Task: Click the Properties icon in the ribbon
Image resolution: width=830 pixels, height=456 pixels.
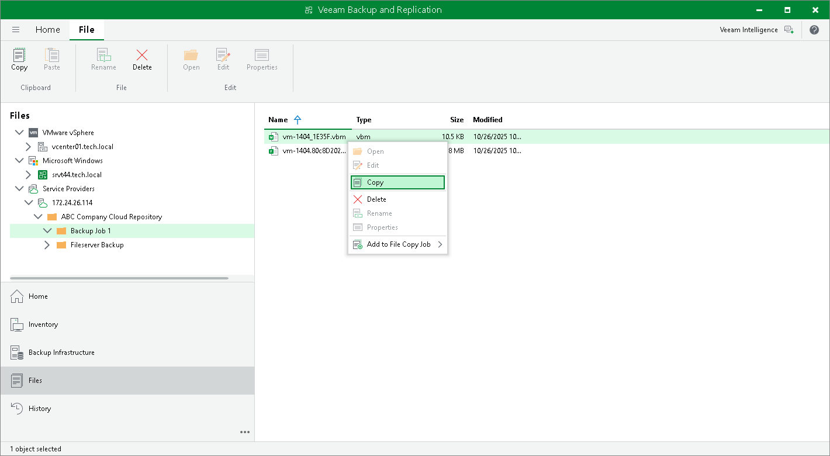Action: point(262,55)
